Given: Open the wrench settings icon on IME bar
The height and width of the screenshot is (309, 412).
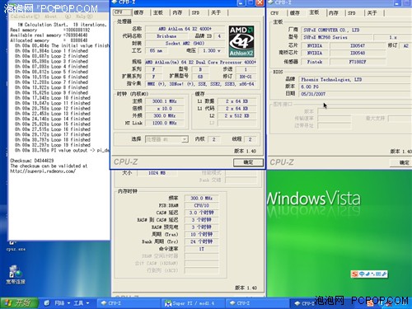Looking at the screenshot, I should coord(384,274).
